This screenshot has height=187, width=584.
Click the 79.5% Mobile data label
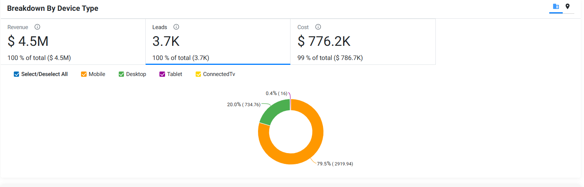pos(335,164)
